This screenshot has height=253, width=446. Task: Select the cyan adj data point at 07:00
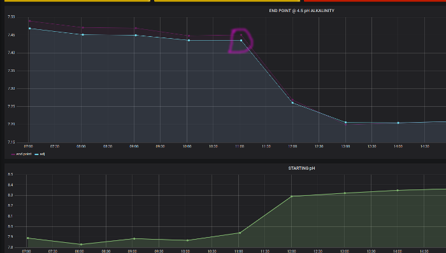click(30, 29)
